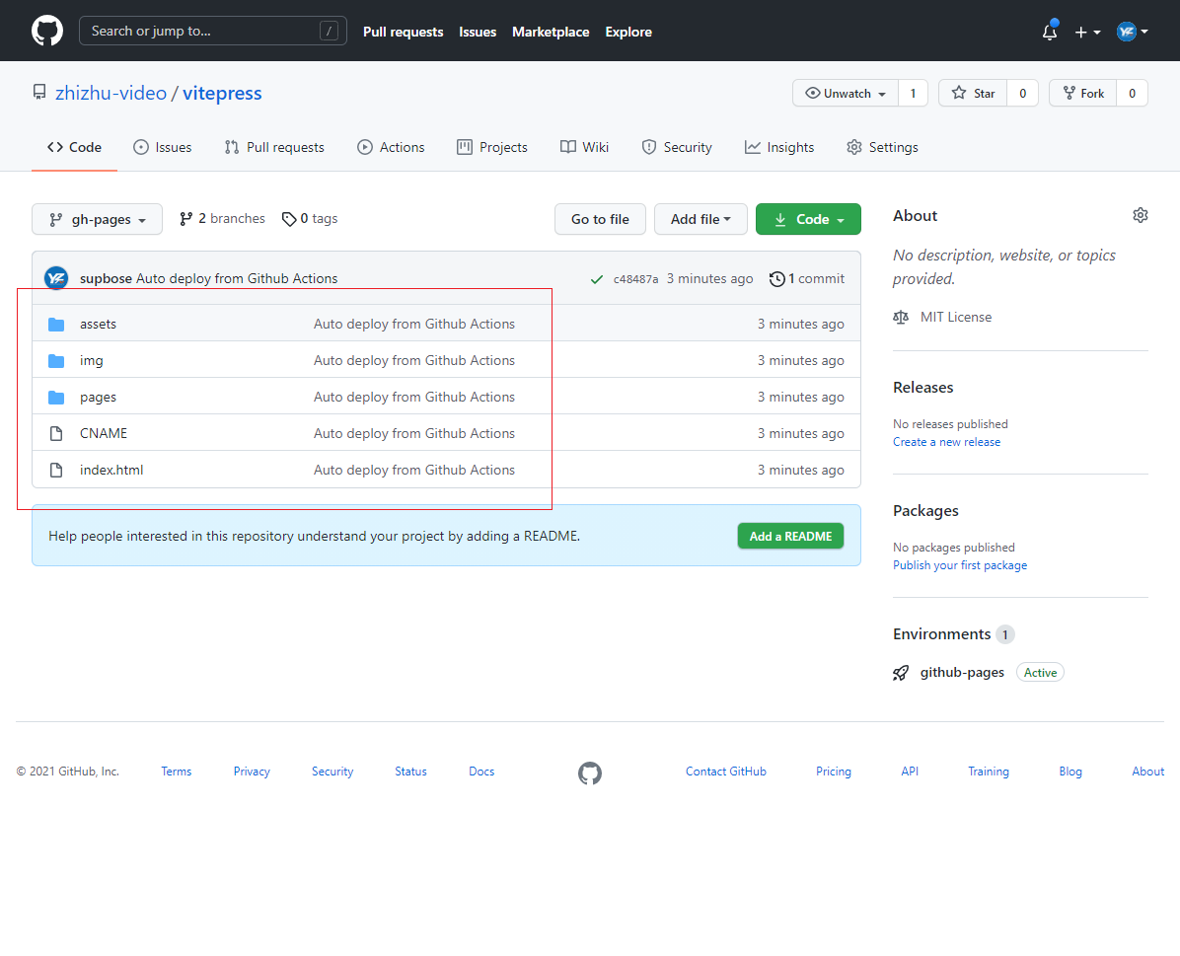
Task: View the 1 commit history
Action: pyautogui.click(x=807, y=278)
